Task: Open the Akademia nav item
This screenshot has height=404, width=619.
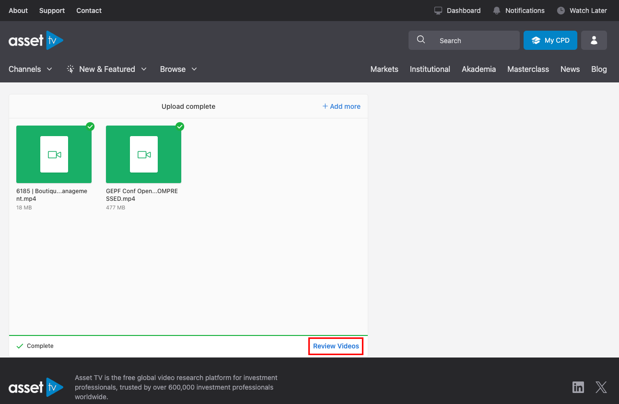Action: [x=479, y=69]
